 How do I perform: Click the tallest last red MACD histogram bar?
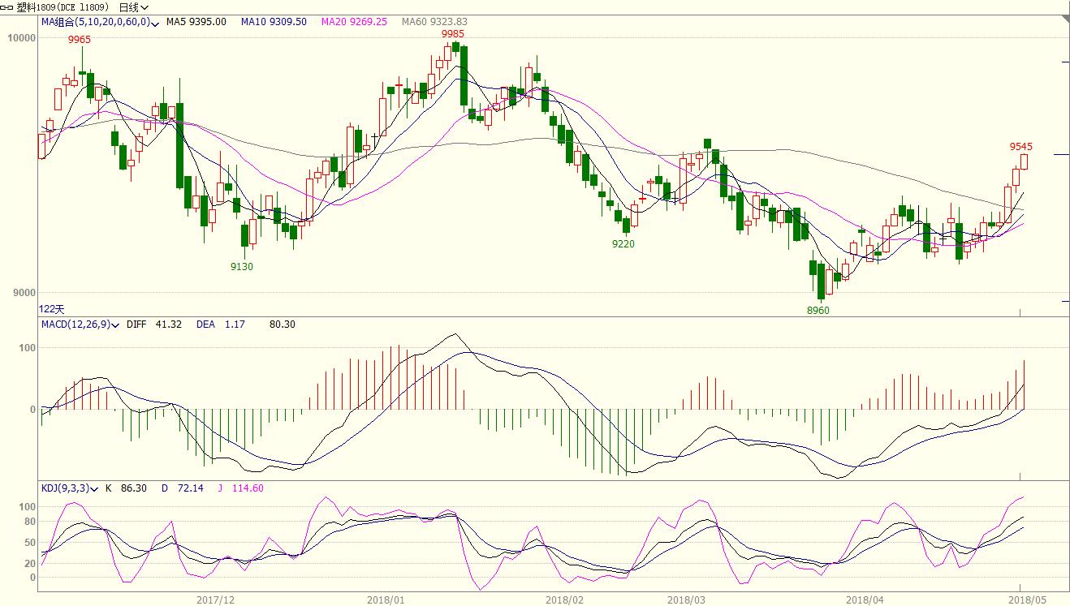click(1025, 385)
